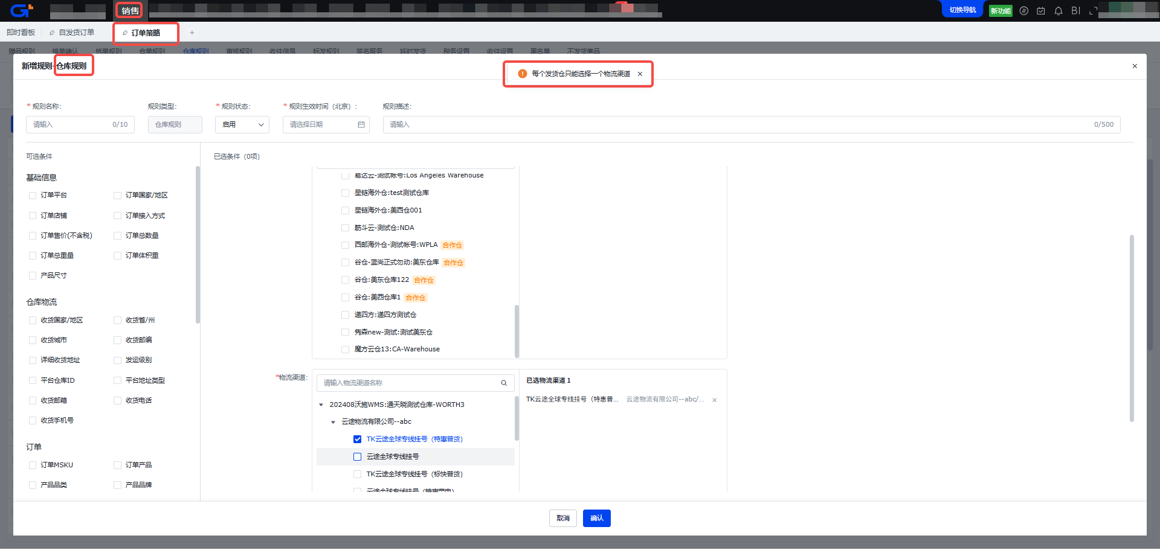Check the 平台仓库ID condition
The height and width of the screenshot is (550, 1160).
tap(33, 381)
